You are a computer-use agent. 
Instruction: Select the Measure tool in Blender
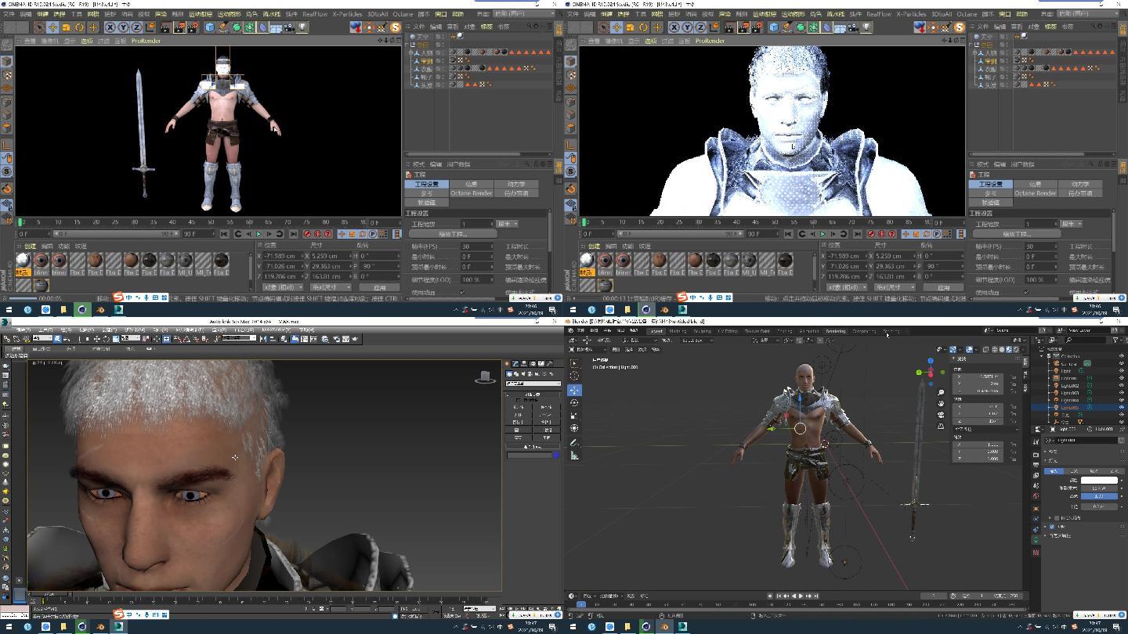[574, 456]
